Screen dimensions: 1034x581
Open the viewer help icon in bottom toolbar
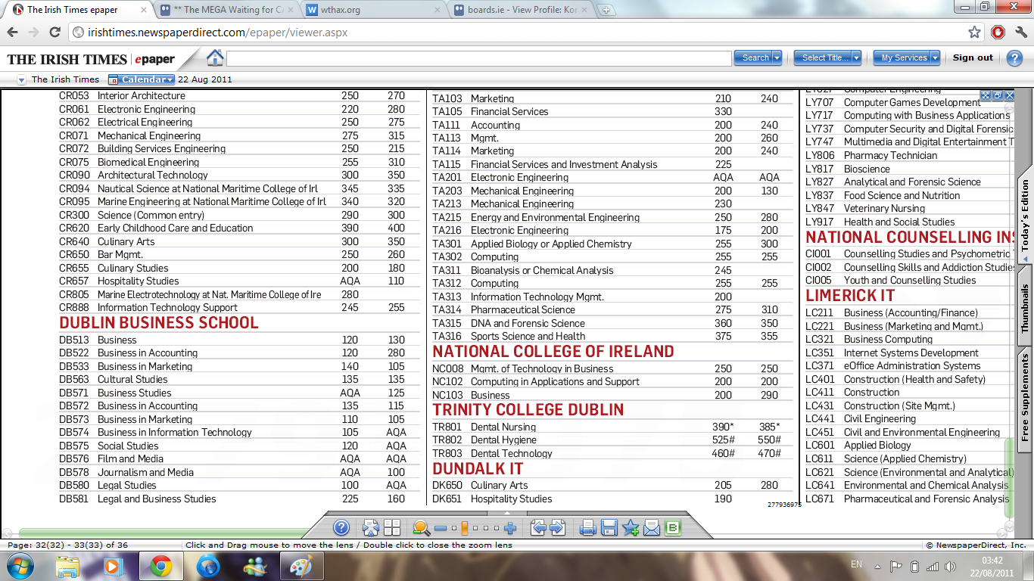pos(341,527)
